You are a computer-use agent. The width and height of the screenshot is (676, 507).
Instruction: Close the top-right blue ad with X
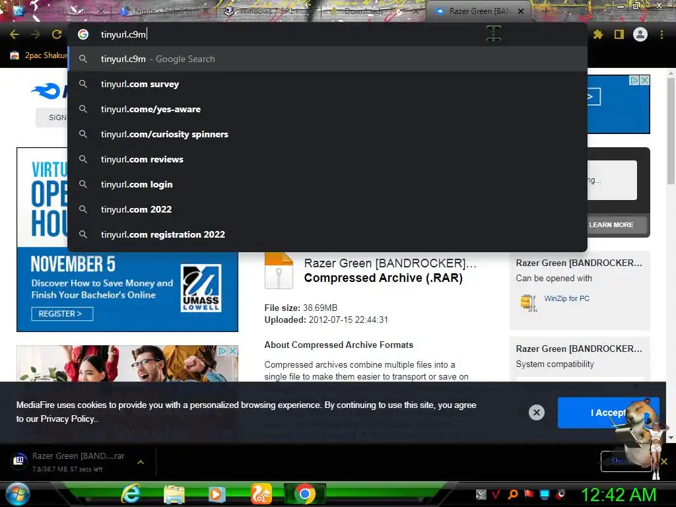click(644, 80)
